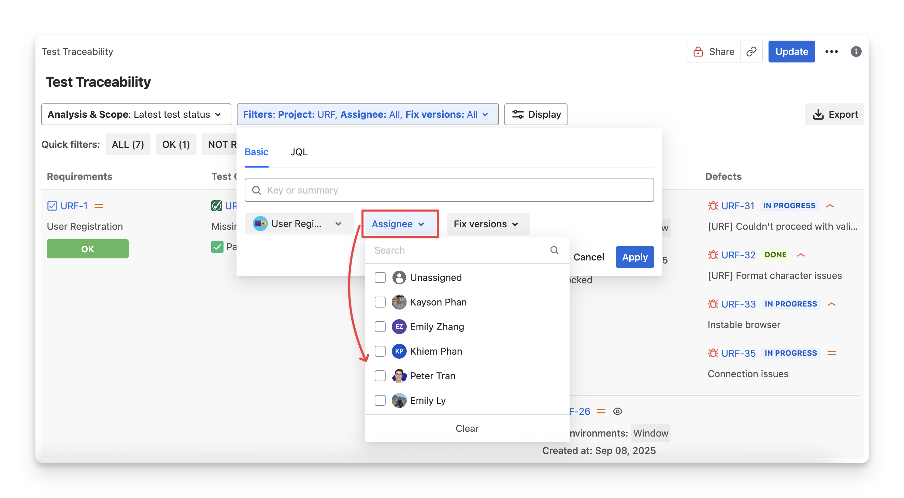The image size is (904, 498).
Task: Open the Analysis & Scope dropdown
Action: click(136, 114)
